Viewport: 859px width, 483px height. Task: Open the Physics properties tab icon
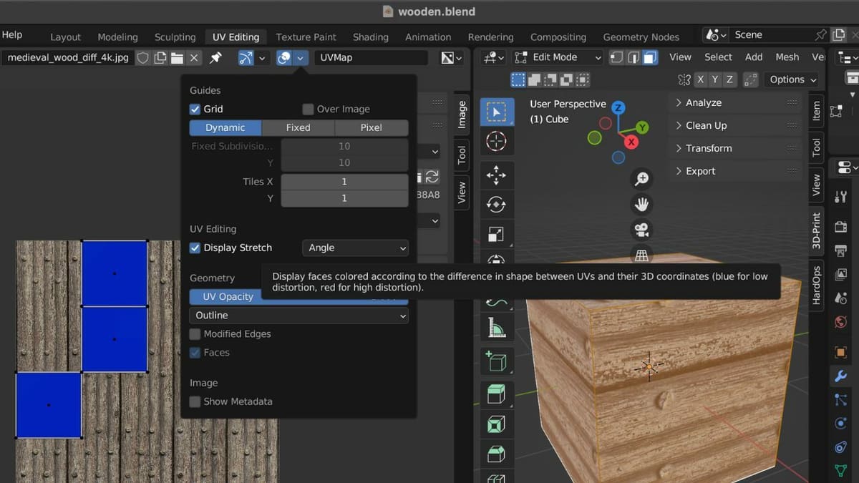pos(841,424)
